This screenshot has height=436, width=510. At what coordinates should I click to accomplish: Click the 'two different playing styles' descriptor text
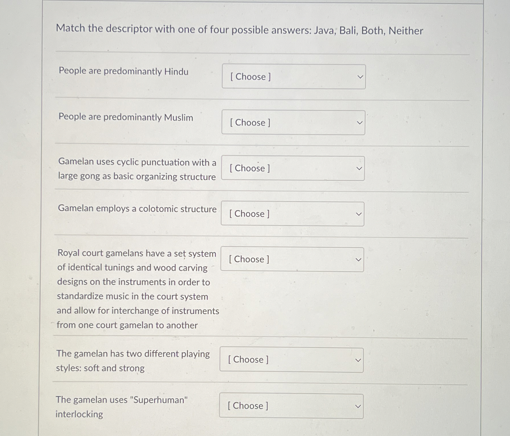[x=133, y=361]
